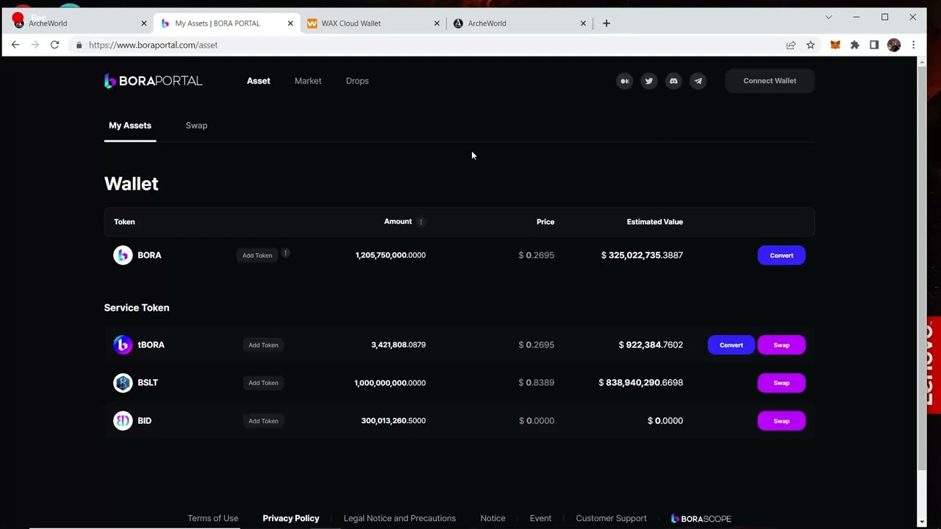Click the share page icon
The image size is (941, 529).
(791, 45)
